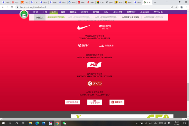Reload the page
The image size is (189, 126).
[x=12, y=7]
